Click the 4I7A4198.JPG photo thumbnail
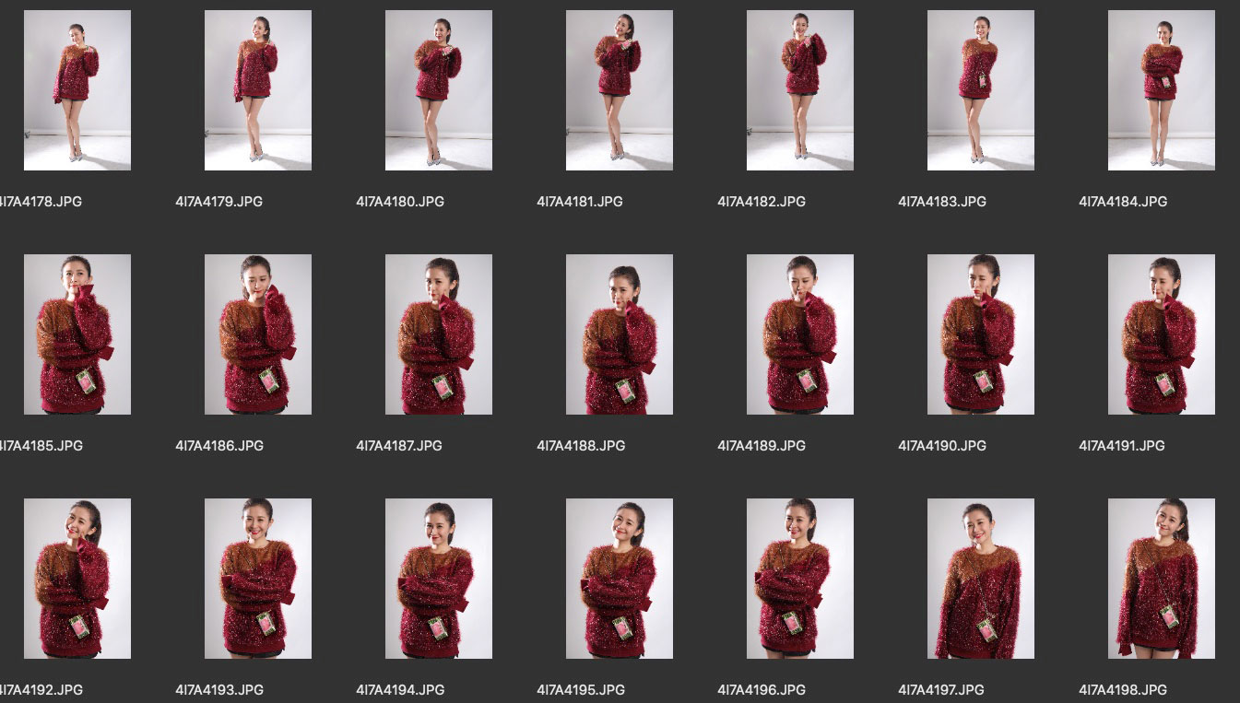This screenshot has height=703, width=1240. pos(1161,579)
